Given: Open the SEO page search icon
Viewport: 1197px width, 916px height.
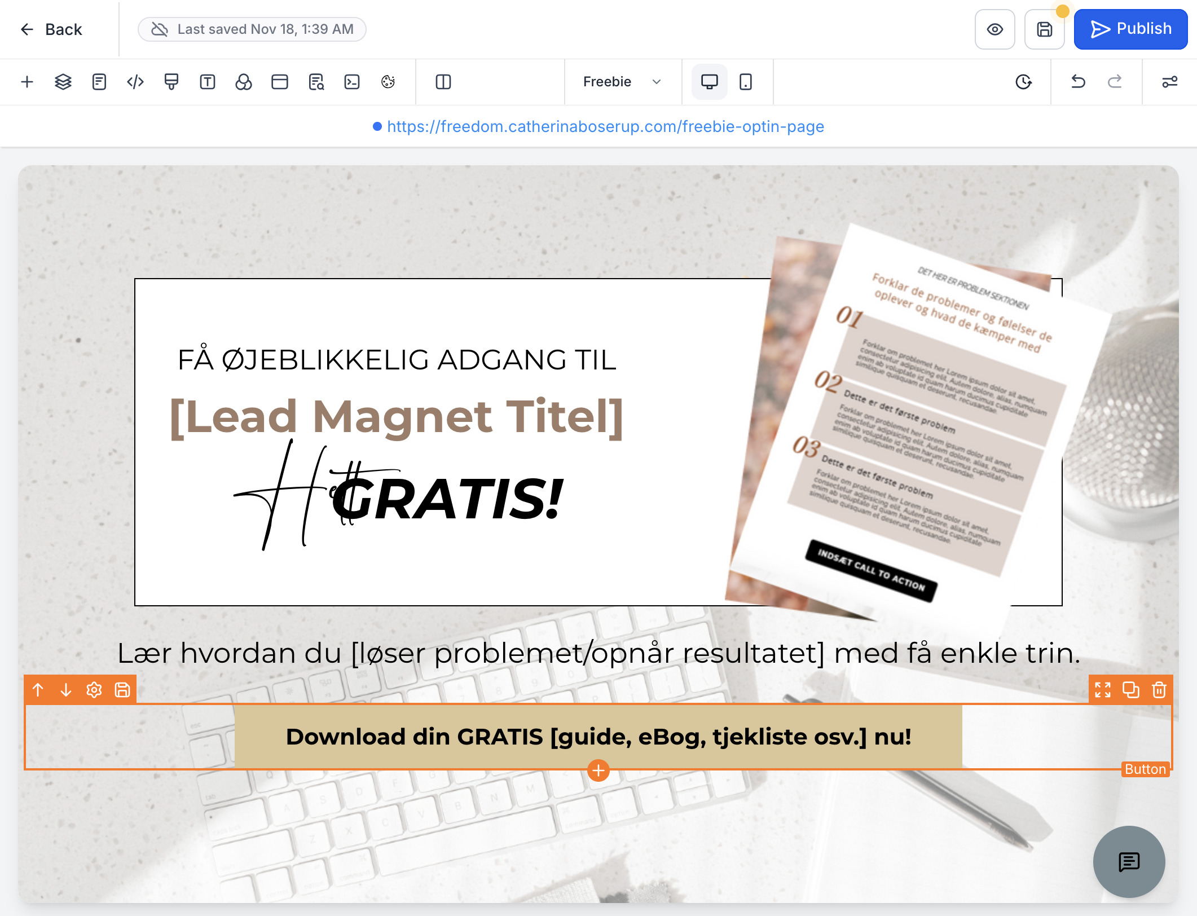Looking at the screenshot, I should click(x=316, y=82).
